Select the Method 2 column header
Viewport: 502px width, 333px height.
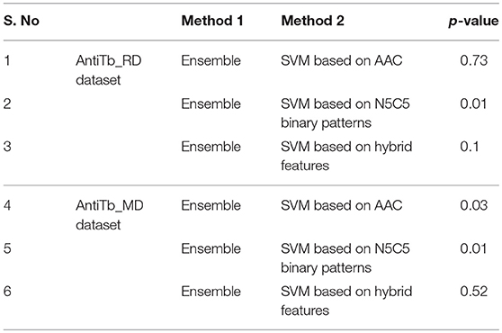312,21
